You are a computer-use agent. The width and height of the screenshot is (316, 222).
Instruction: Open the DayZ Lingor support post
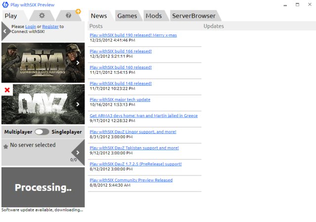133,132
